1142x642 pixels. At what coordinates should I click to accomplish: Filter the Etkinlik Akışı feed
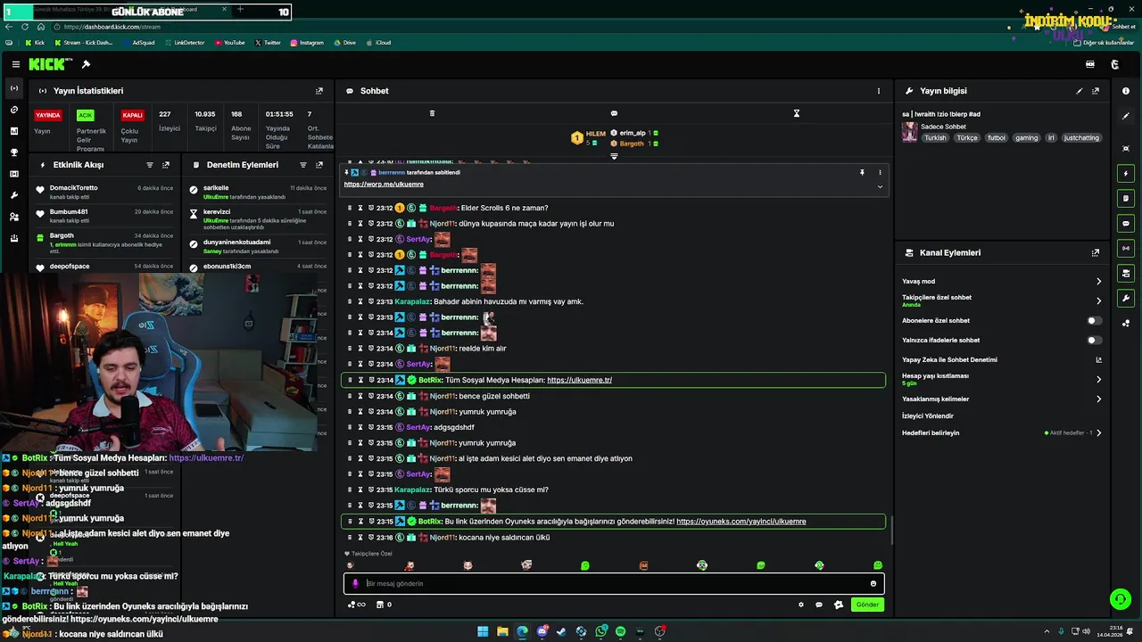(150, 165)
